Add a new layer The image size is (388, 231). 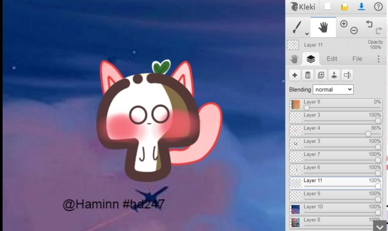(x=295, y=75)
